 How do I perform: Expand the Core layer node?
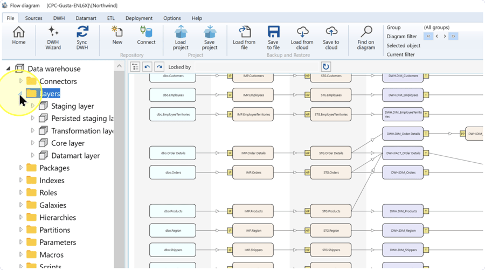[32, 143]
